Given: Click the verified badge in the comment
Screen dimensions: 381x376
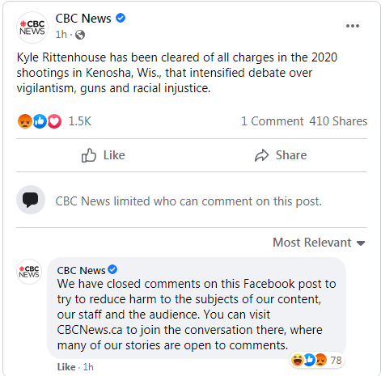Looking at the screenshot, I should click(x=112, y=269).
